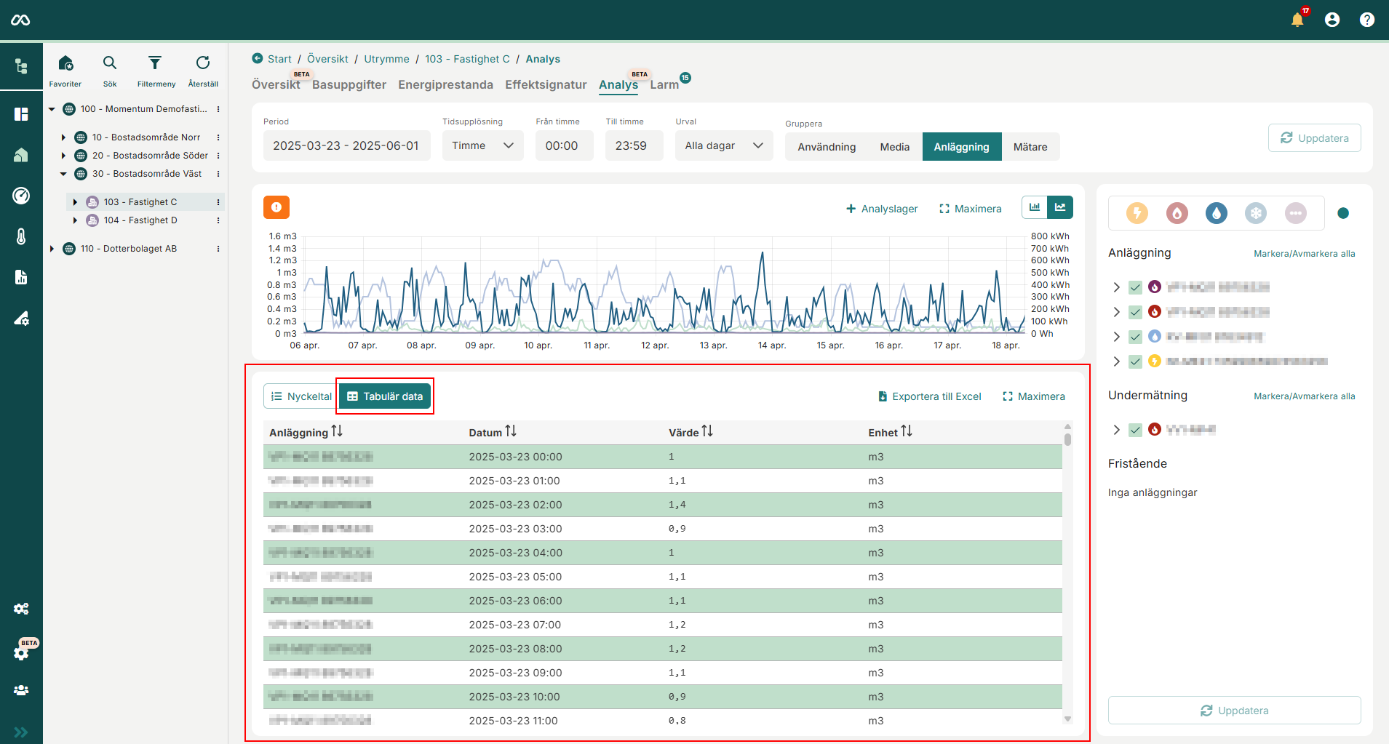Uncheck the first Anläggning checkbox
1389x744 pixels.
1135,287
